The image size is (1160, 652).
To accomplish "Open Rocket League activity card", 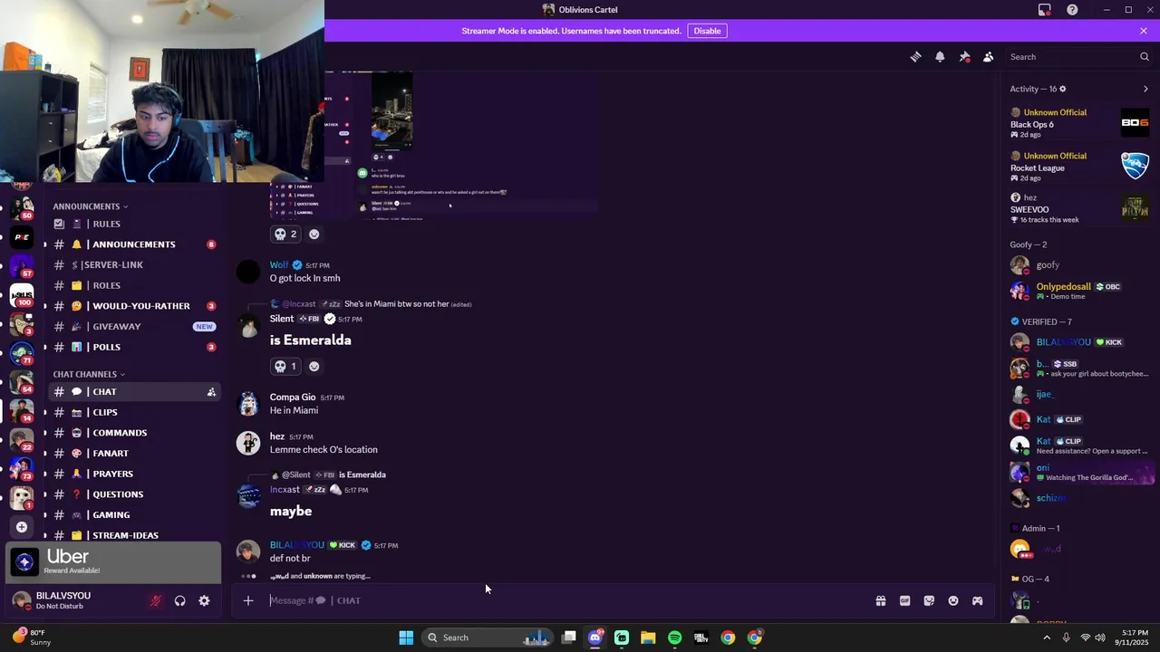I will pyautogui.click(x=1080, y=167).
